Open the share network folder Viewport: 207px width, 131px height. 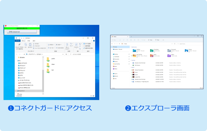point(50,65)
